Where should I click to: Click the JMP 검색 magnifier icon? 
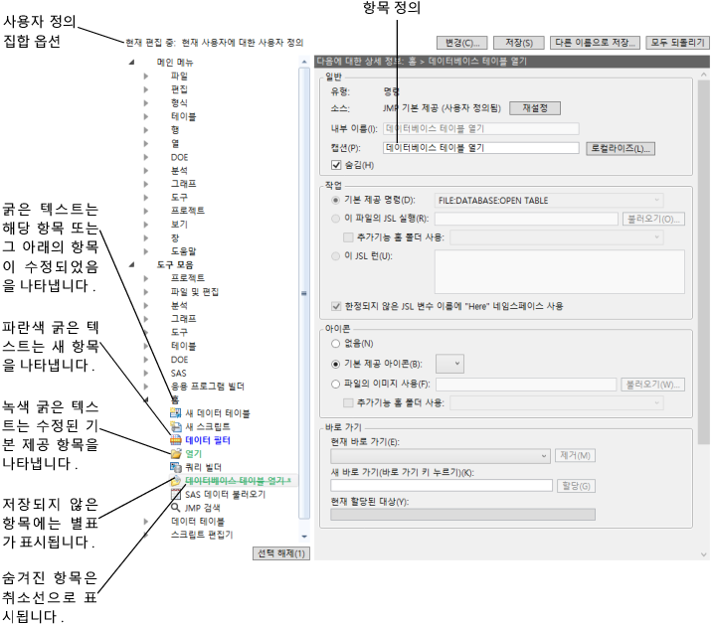(x=176, y=508)
